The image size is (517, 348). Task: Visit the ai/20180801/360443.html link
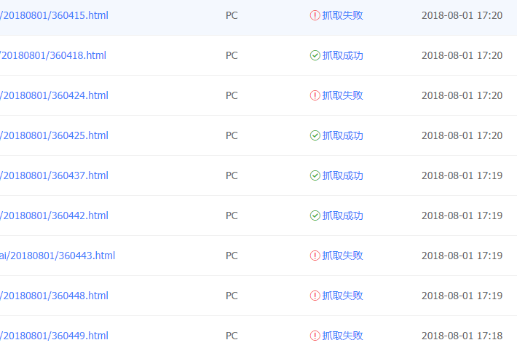pos(58,256)
